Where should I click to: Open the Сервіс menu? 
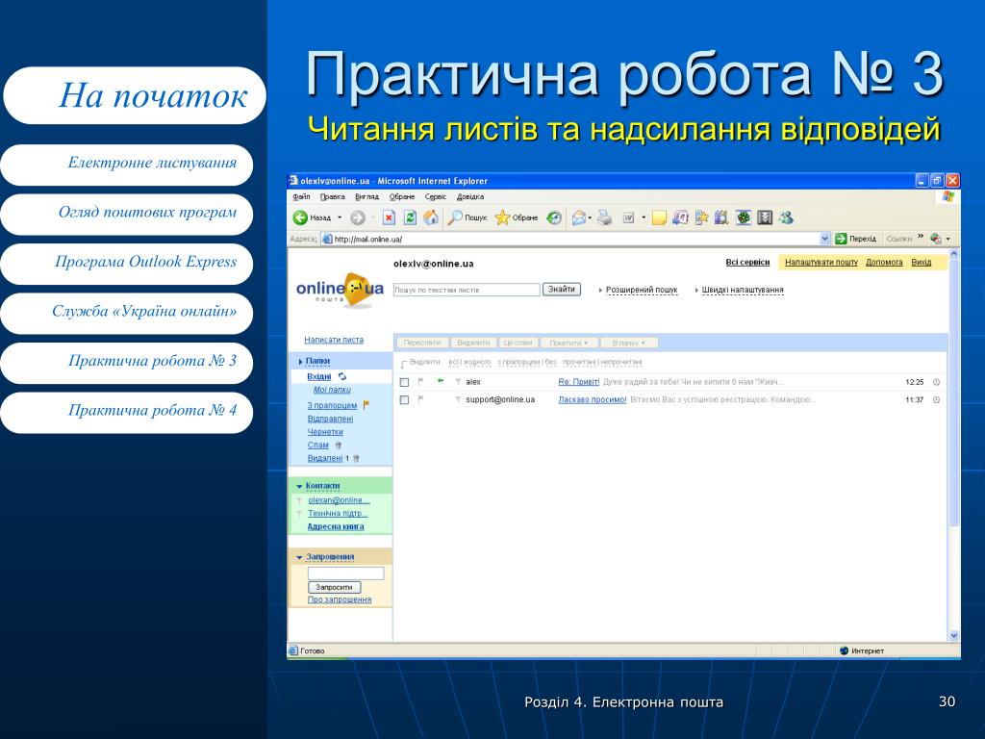click(x=436, y=196)
